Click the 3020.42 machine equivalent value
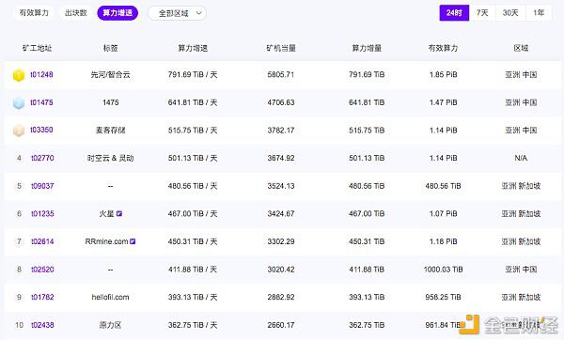564x340 pixels. tap(281, 270)
